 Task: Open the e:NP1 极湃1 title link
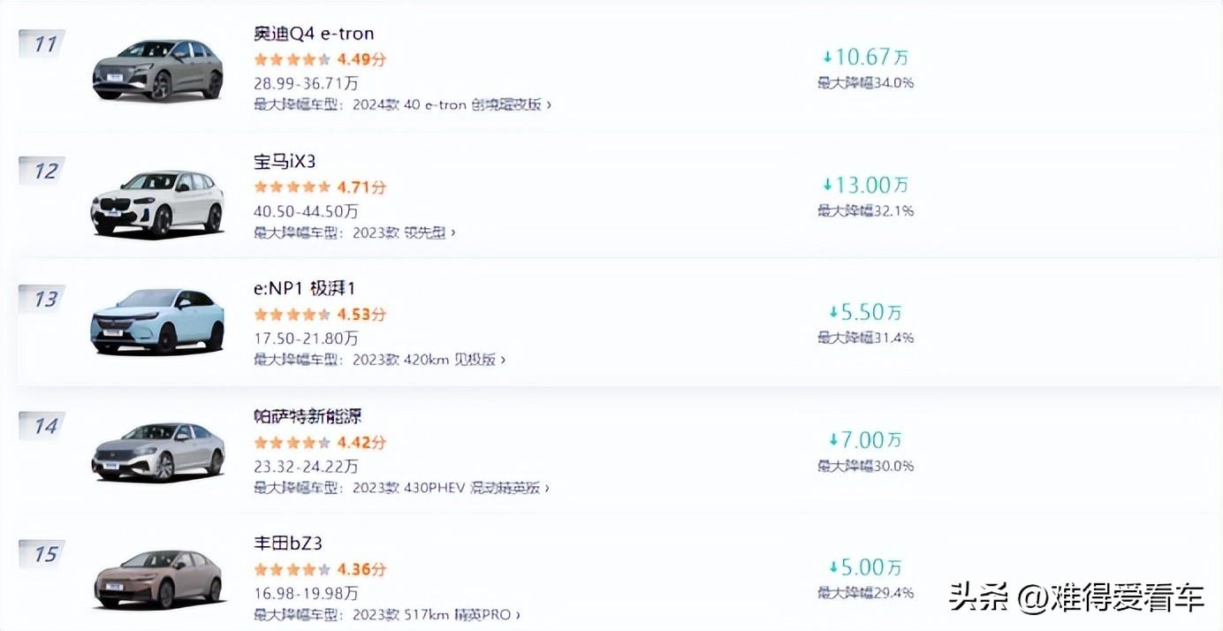(304, 289)
